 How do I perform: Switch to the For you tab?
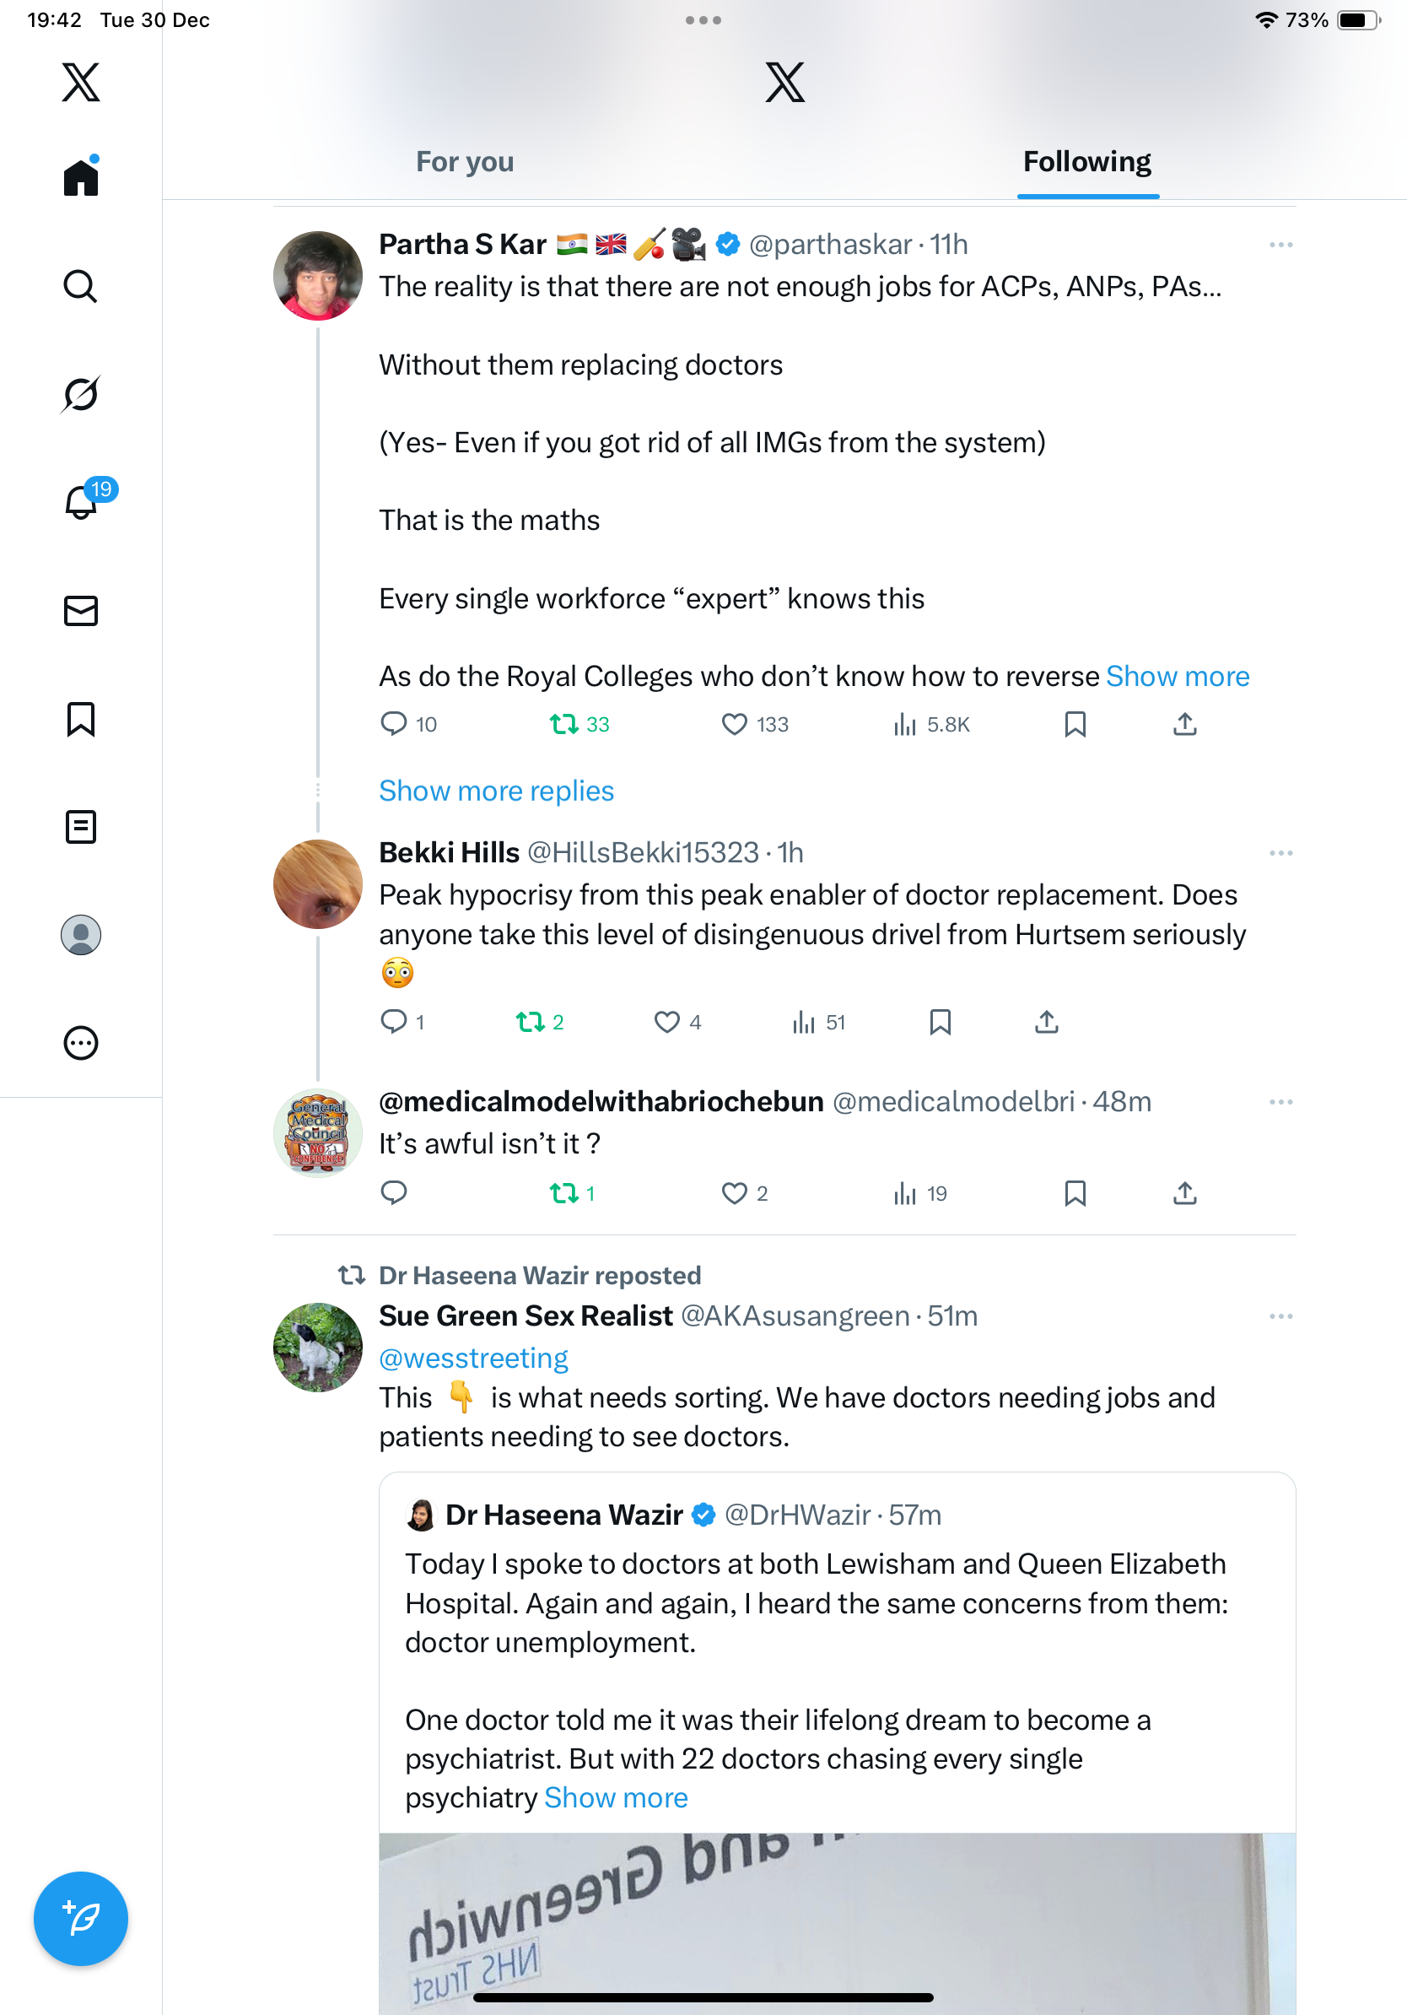pos(465,161)
